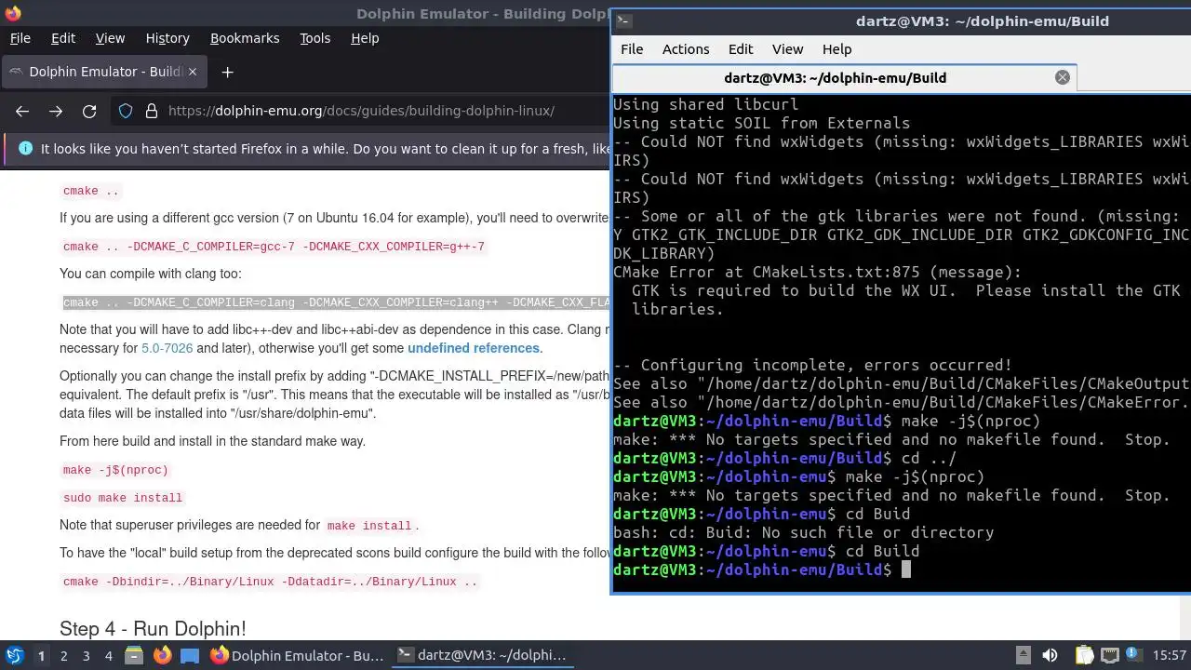Click the site security padlock icon
This screenshot has height=670, width=1191.
click(x=152, y=111)
